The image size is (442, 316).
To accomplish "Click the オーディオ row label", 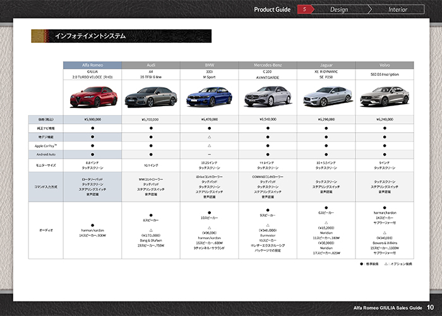I will point(45,230).
